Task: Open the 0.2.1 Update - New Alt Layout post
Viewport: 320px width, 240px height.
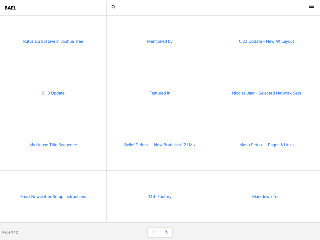Action: (x=266, y=41)
